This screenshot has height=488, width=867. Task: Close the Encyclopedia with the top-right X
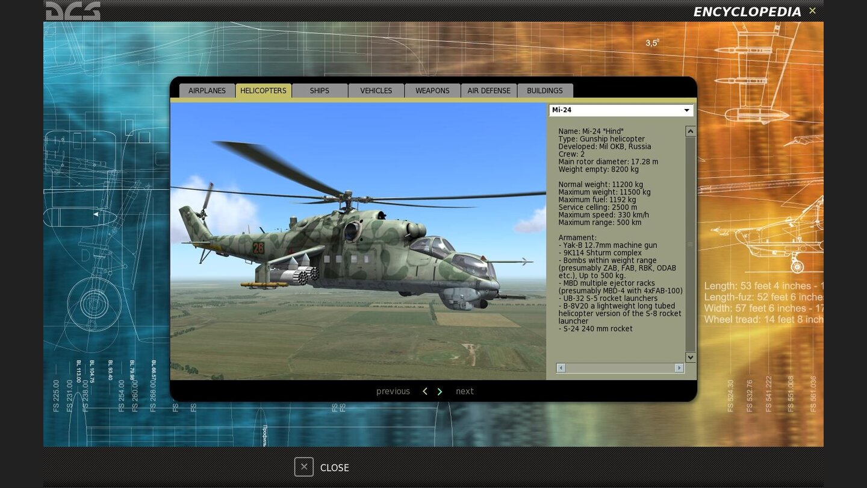point(812,11)
